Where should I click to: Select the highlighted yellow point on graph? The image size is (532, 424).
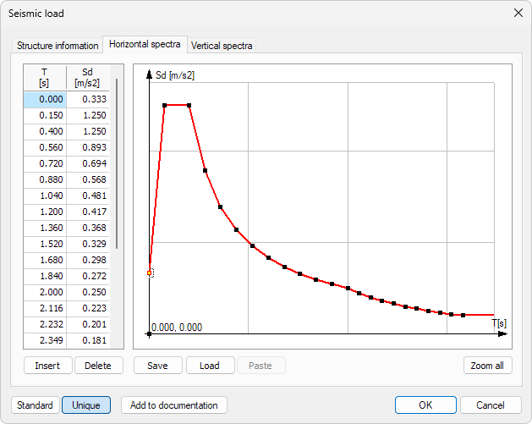(x=150, y=273)
